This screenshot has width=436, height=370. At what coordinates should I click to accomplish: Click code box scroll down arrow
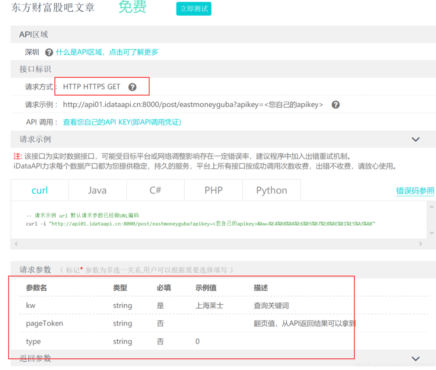(432, 233)
